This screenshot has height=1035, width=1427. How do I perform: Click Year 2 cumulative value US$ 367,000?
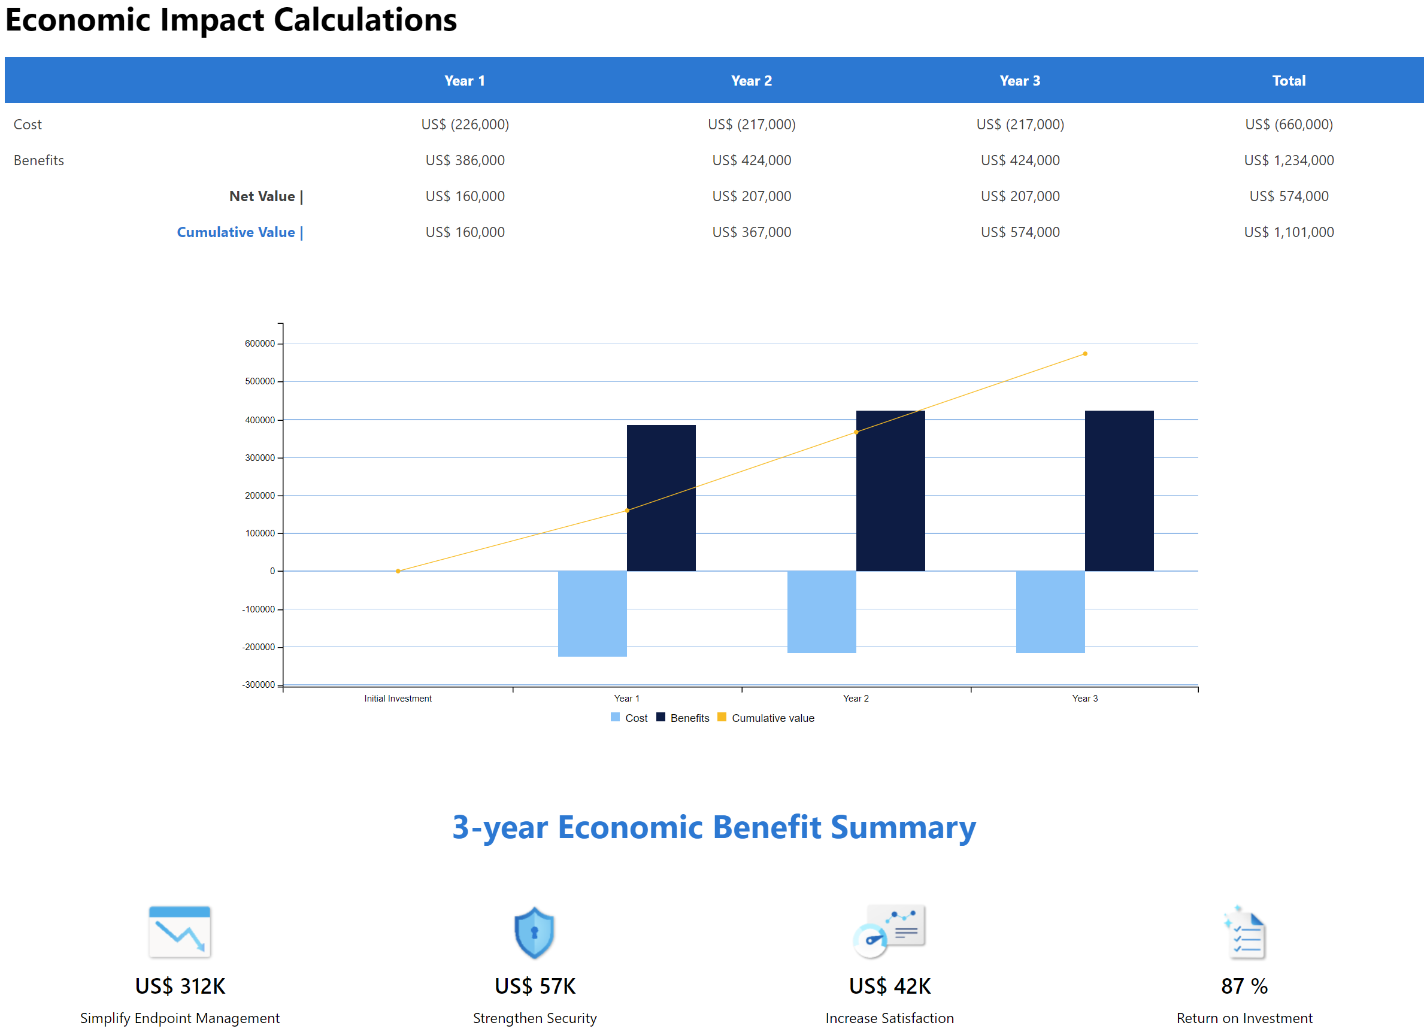752,232
